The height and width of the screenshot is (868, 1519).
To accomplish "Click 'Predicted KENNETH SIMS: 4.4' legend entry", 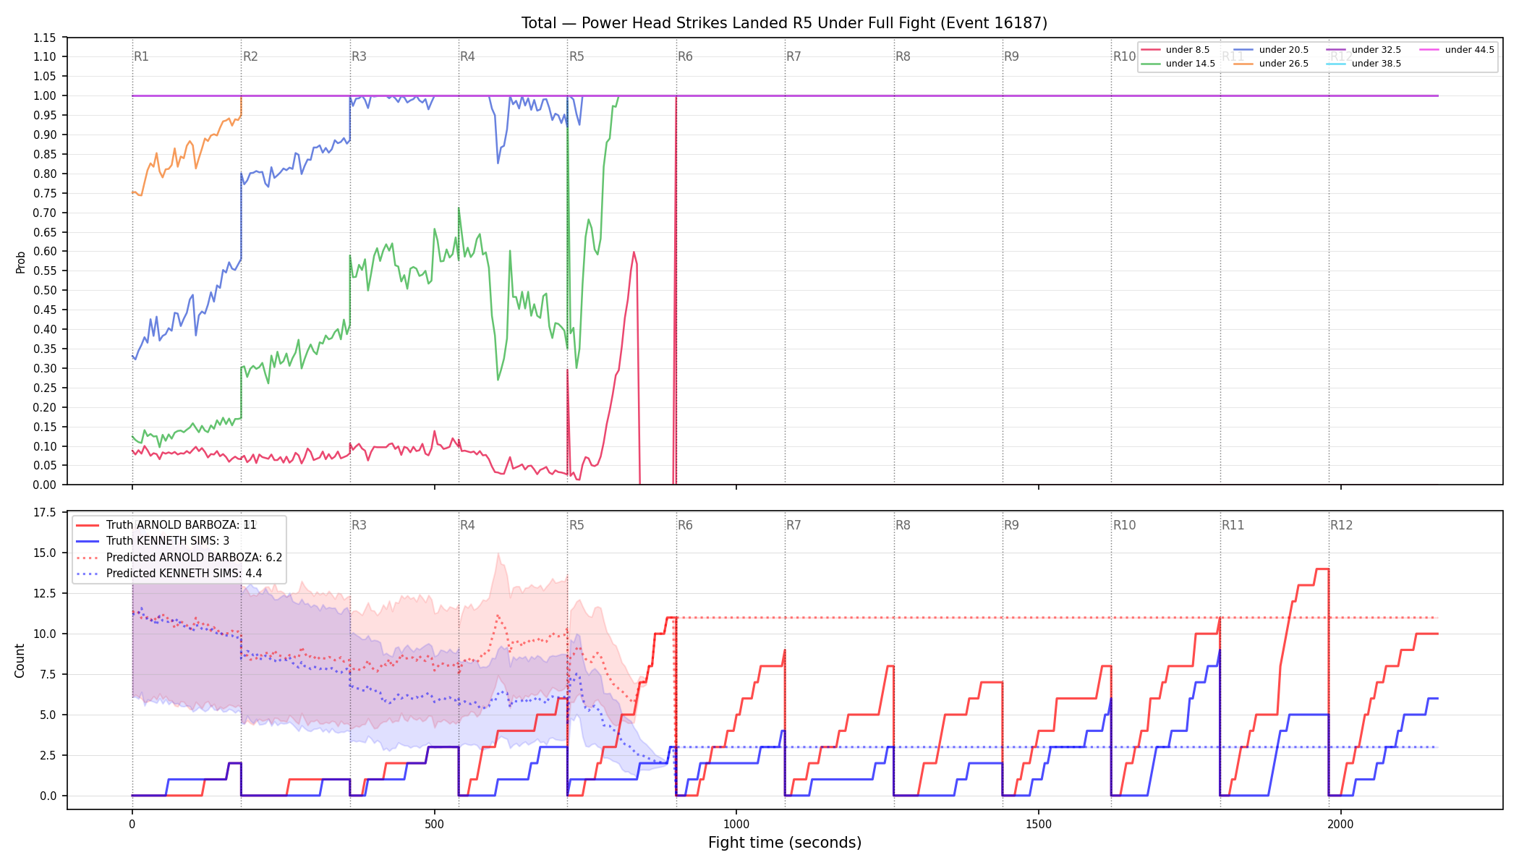I will click(x=169, y=574).
